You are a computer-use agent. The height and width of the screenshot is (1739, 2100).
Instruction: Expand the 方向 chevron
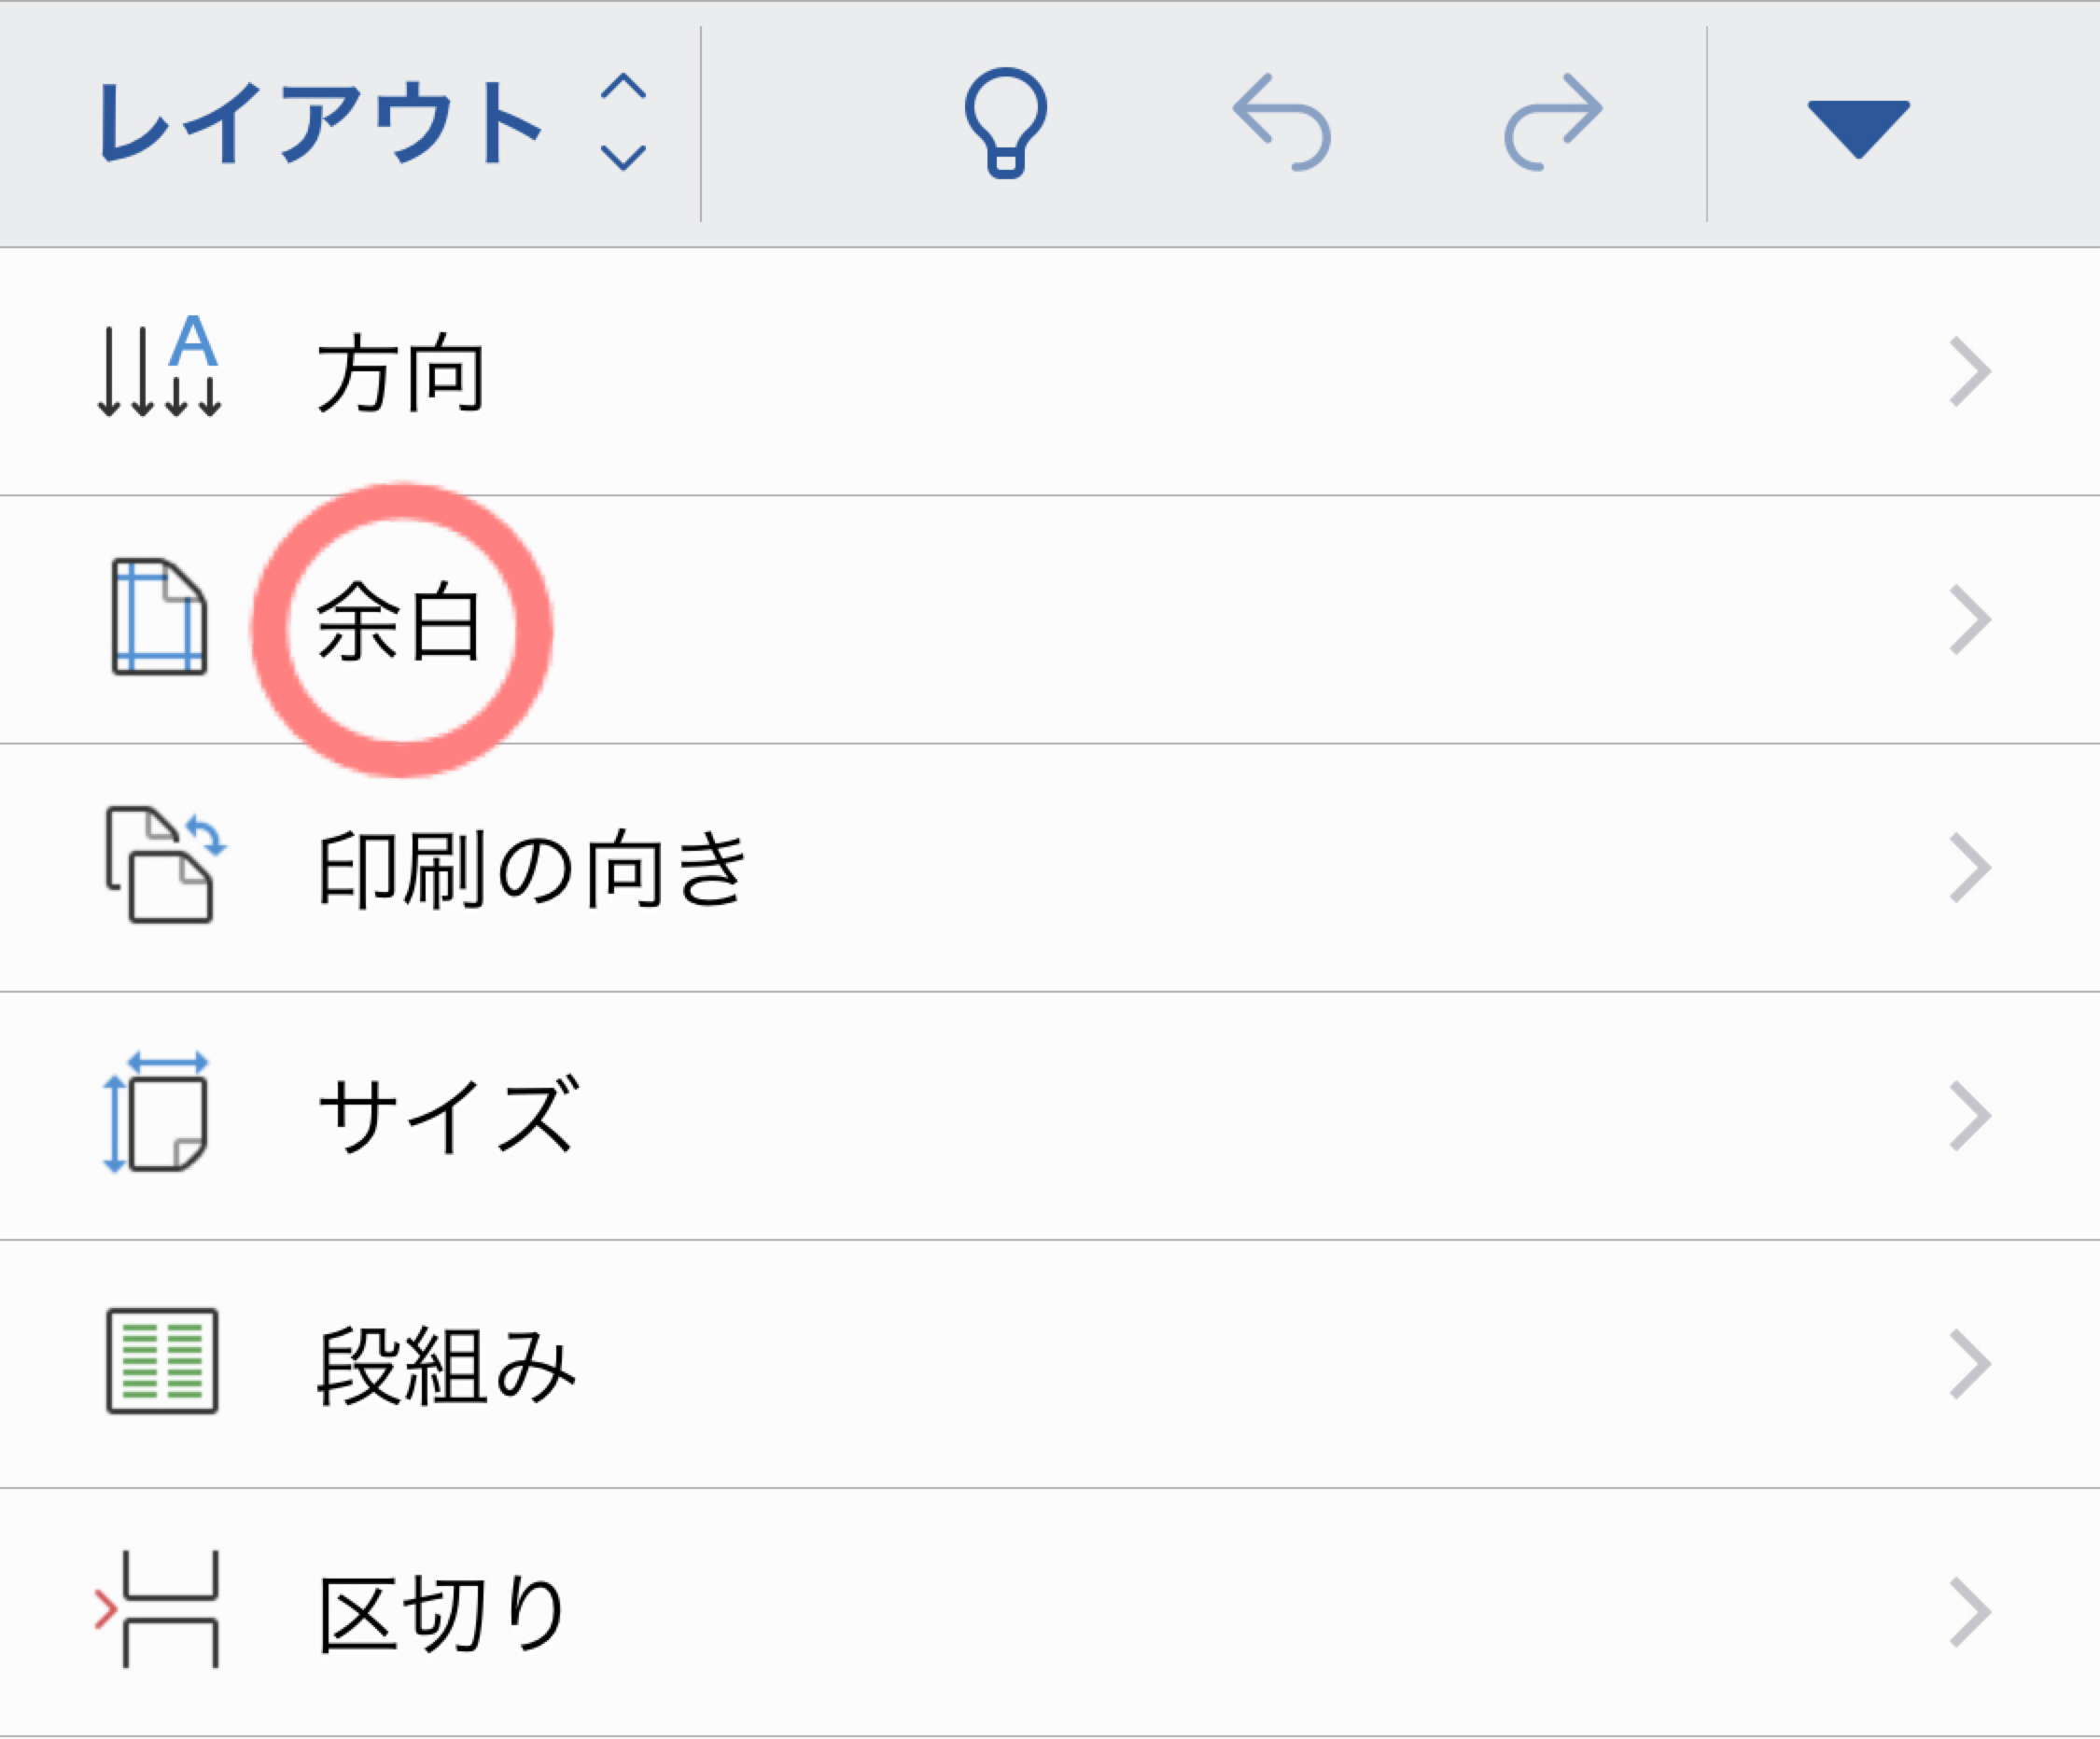[1970, 372]
